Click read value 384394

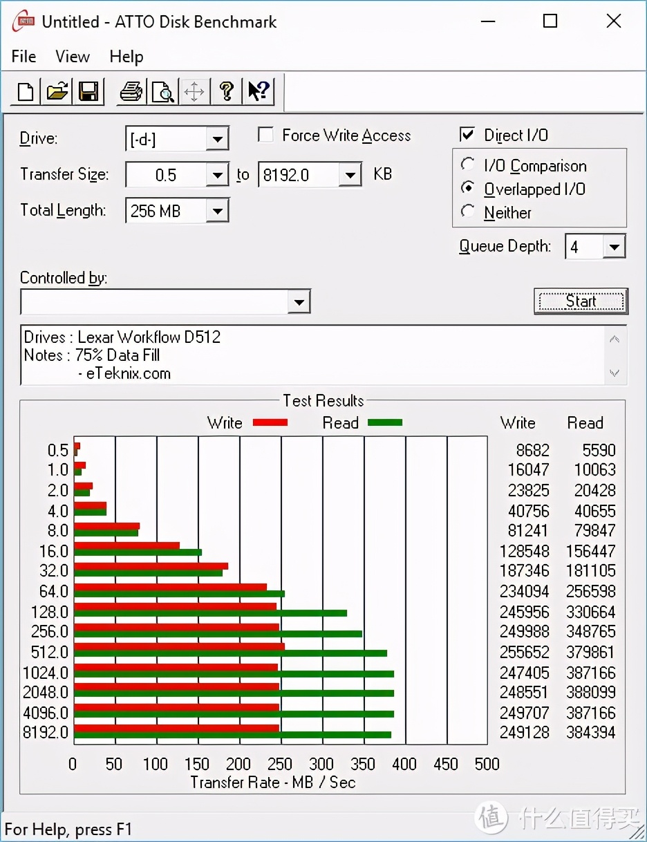pos(591,732)
